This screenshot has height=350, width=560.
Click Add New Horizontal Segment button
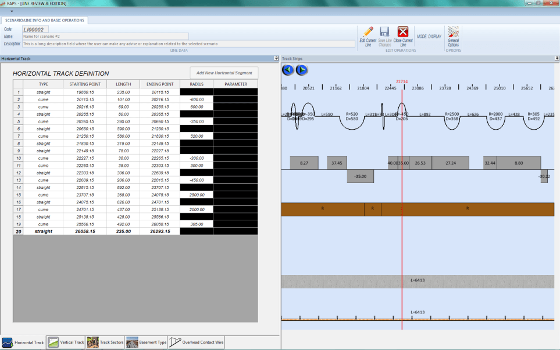(224, 73)
